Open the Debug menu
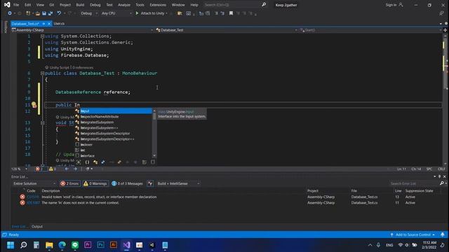Image resolution: width=449 pixels, height=252 pixels. [x=95, y=5]
